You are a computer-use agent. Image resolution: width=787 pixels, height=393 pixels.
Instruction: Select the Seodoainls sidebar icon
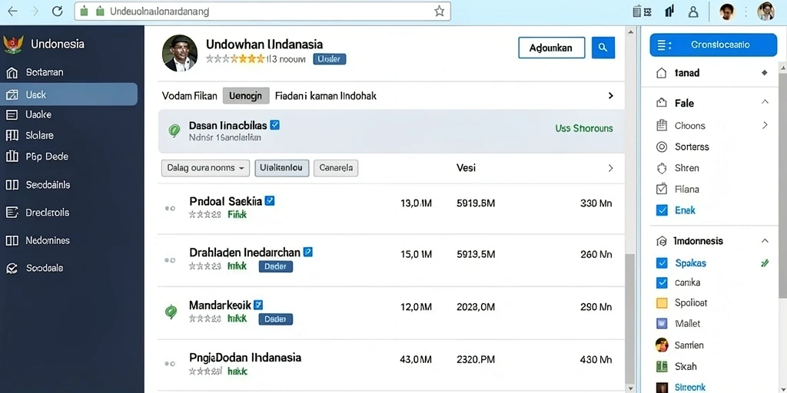[x=12, y=185]
